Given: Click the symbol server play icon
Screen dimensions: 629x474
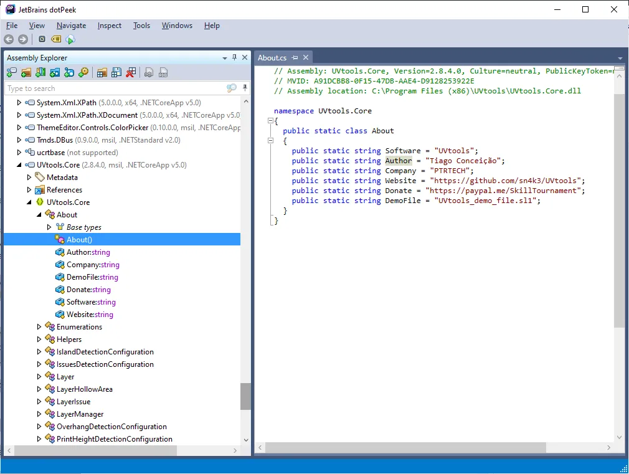Looking at the screenshot, I should point(70,39).
